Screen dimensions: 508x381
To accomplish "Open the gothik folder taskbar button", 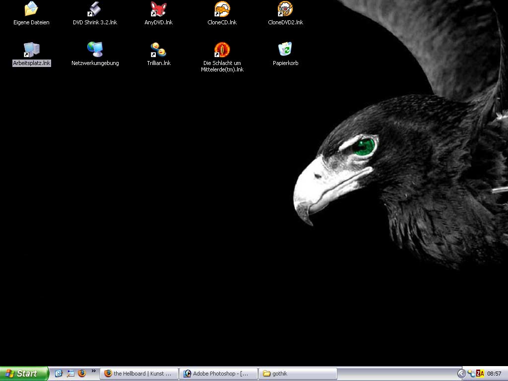I will click(298, 374).
